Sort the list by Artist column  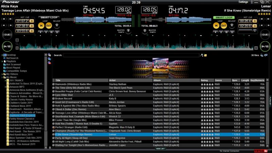[131, 80]
